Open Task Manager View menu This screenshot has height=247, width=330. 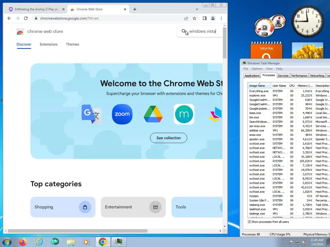tap(269, 69)
